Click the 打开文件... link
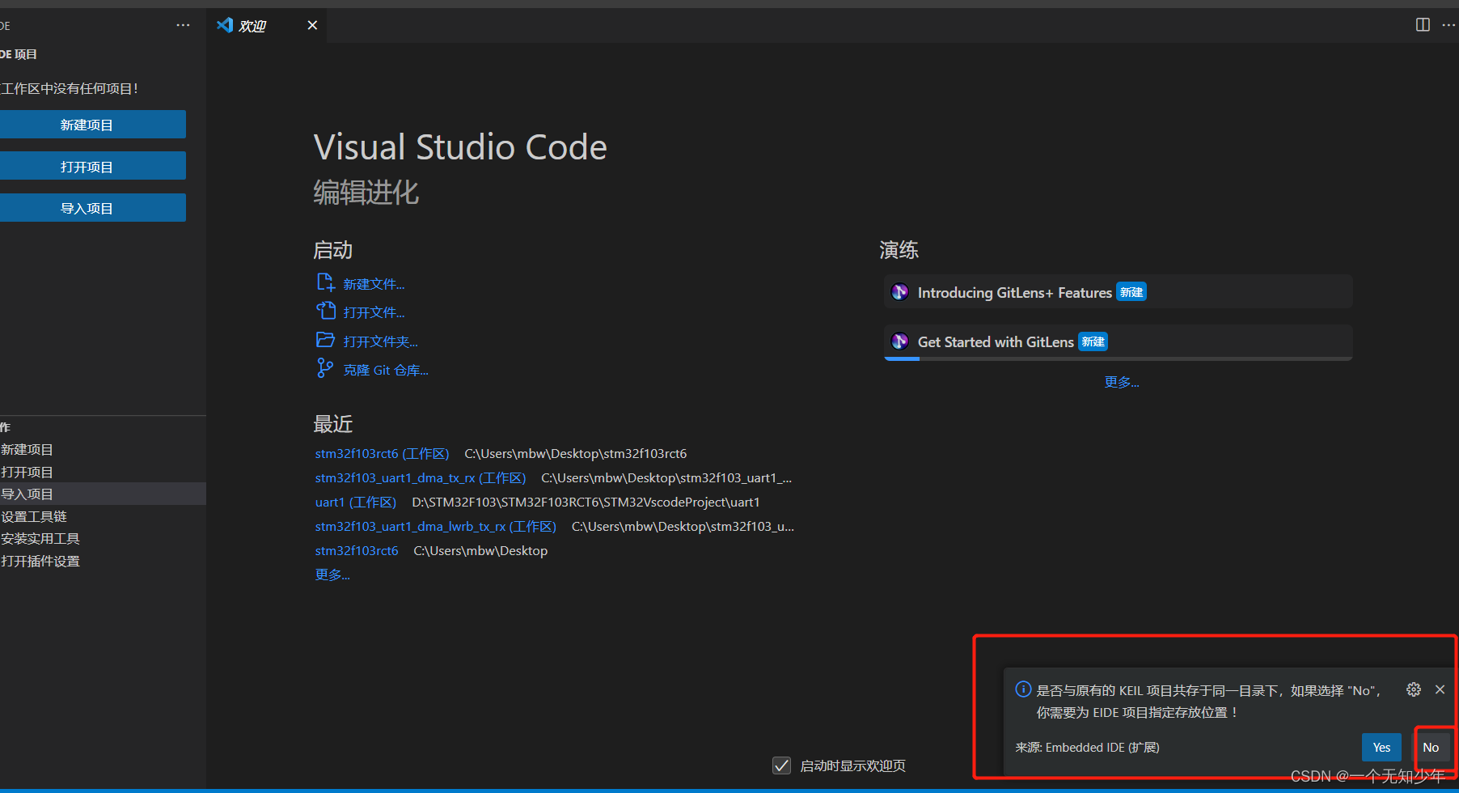The width and height of the screenshot is (1459, 793). (374, 312)
